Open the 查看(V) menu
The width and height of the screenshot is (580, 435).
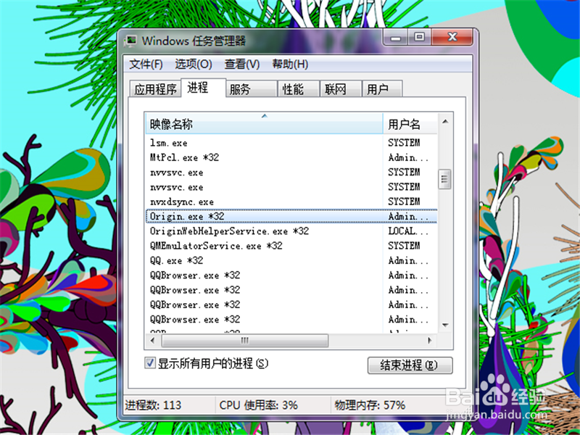coord(242,64)
